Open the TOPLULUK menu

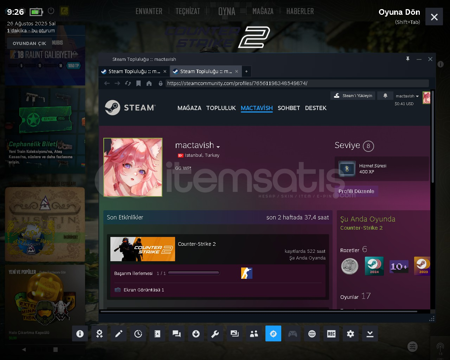(x=221, y=108)
